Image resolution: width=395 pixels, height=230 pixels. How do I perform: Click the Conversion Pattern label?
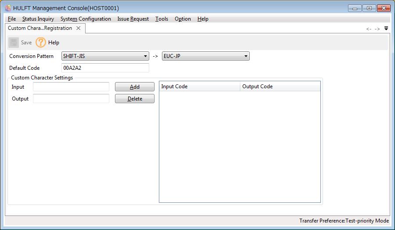32,56
